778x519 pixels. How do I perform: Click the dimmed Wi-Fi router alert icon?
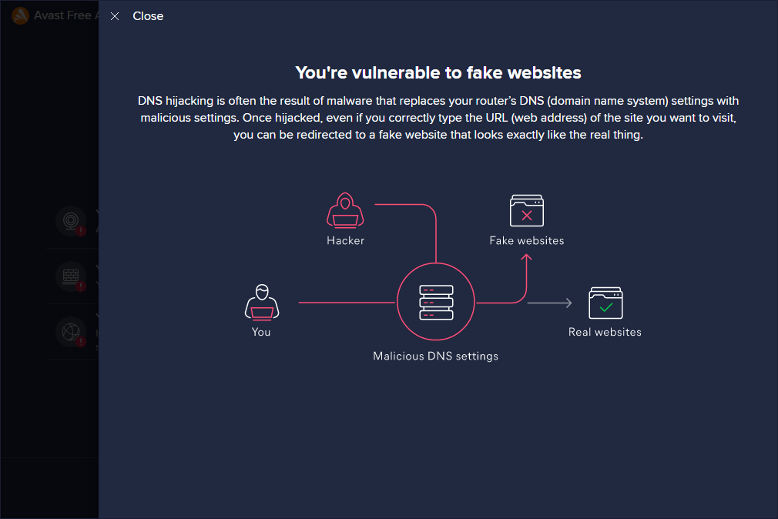pos(71,220)
